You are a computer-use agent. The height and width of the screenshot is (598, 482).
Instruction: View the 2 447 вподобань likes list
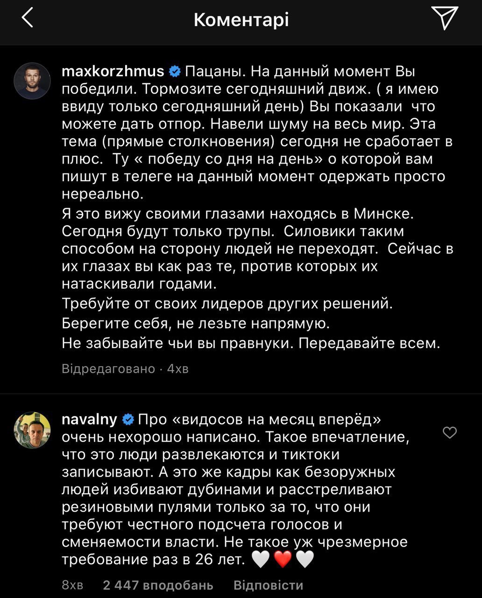[x=158, y=585]
